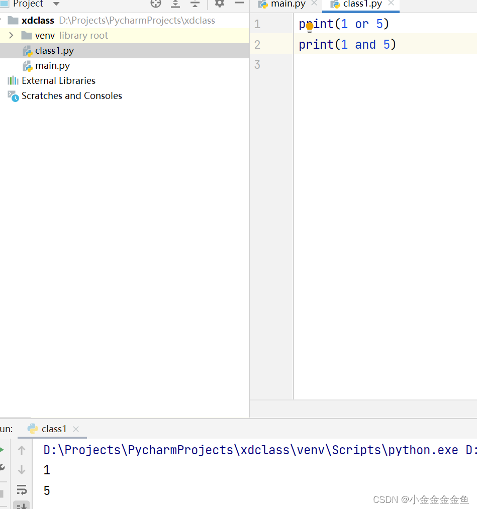Image resolution: width=477 pixels, height=509 pixels.
Task: Click the External Libraries bar-chart icon
Action: point(13,80)
